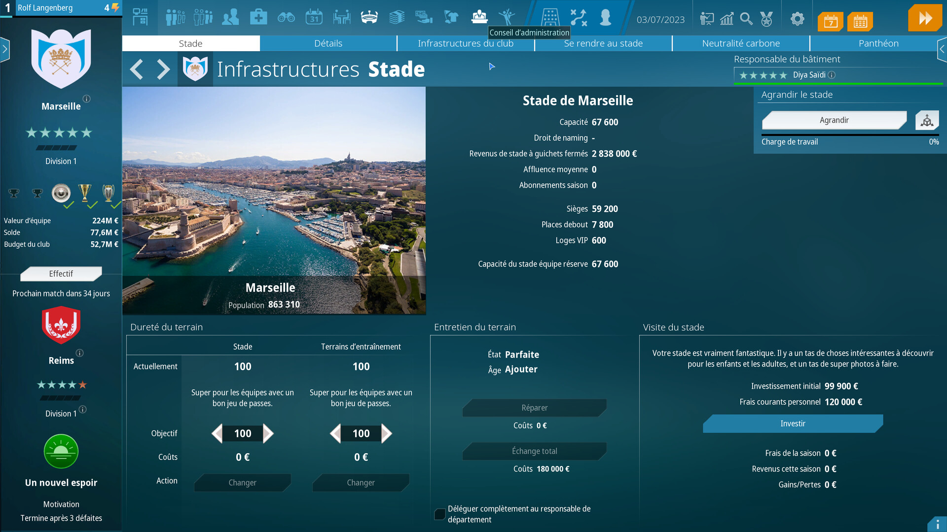This screenshot has width=947, height=532.
Task: Open the tactics arrows icon
Action: pos(578,18)
